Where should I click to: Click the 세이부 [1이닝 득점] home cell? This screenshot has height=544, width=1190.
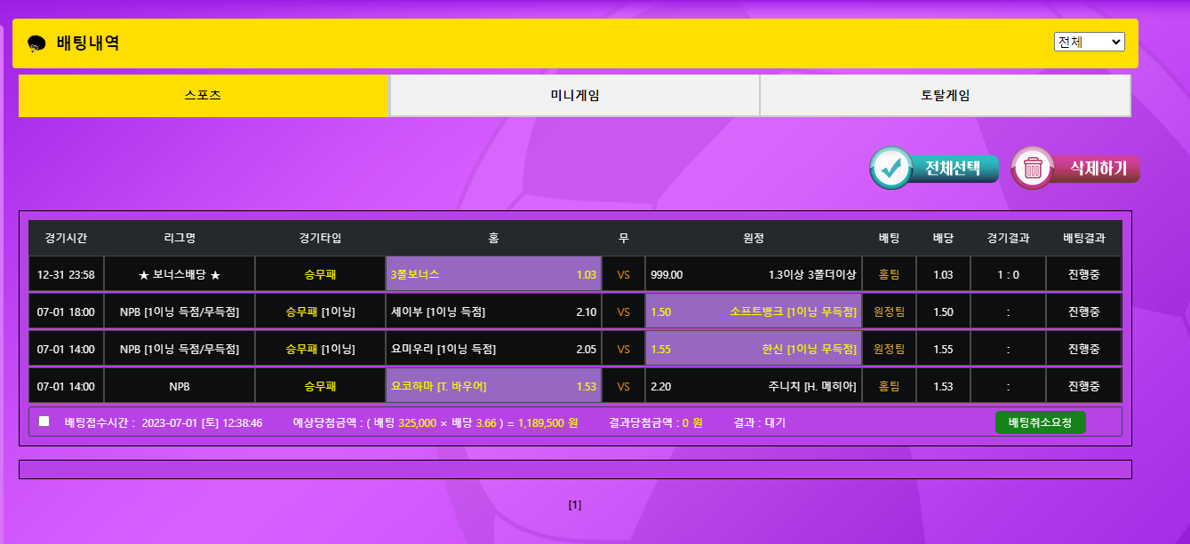click(493, 311)
